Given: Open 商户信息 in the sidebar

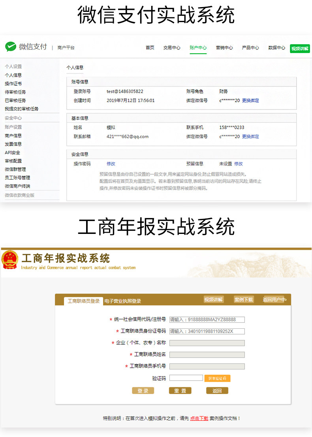Looking at the screenshot, I should tap(13, 136).
